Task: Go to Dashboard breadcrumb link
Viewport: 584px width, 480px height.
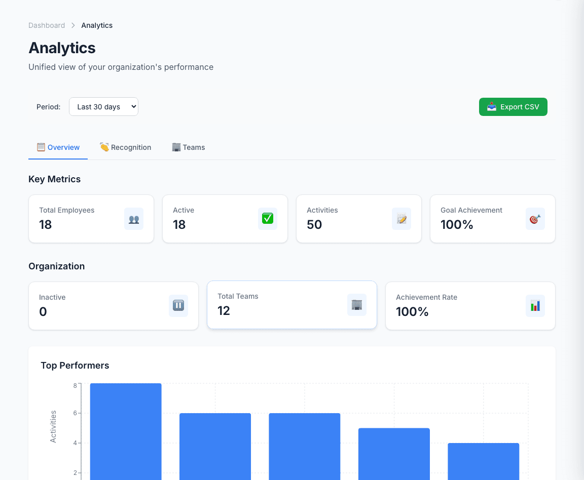Action: tap(47, 25)
